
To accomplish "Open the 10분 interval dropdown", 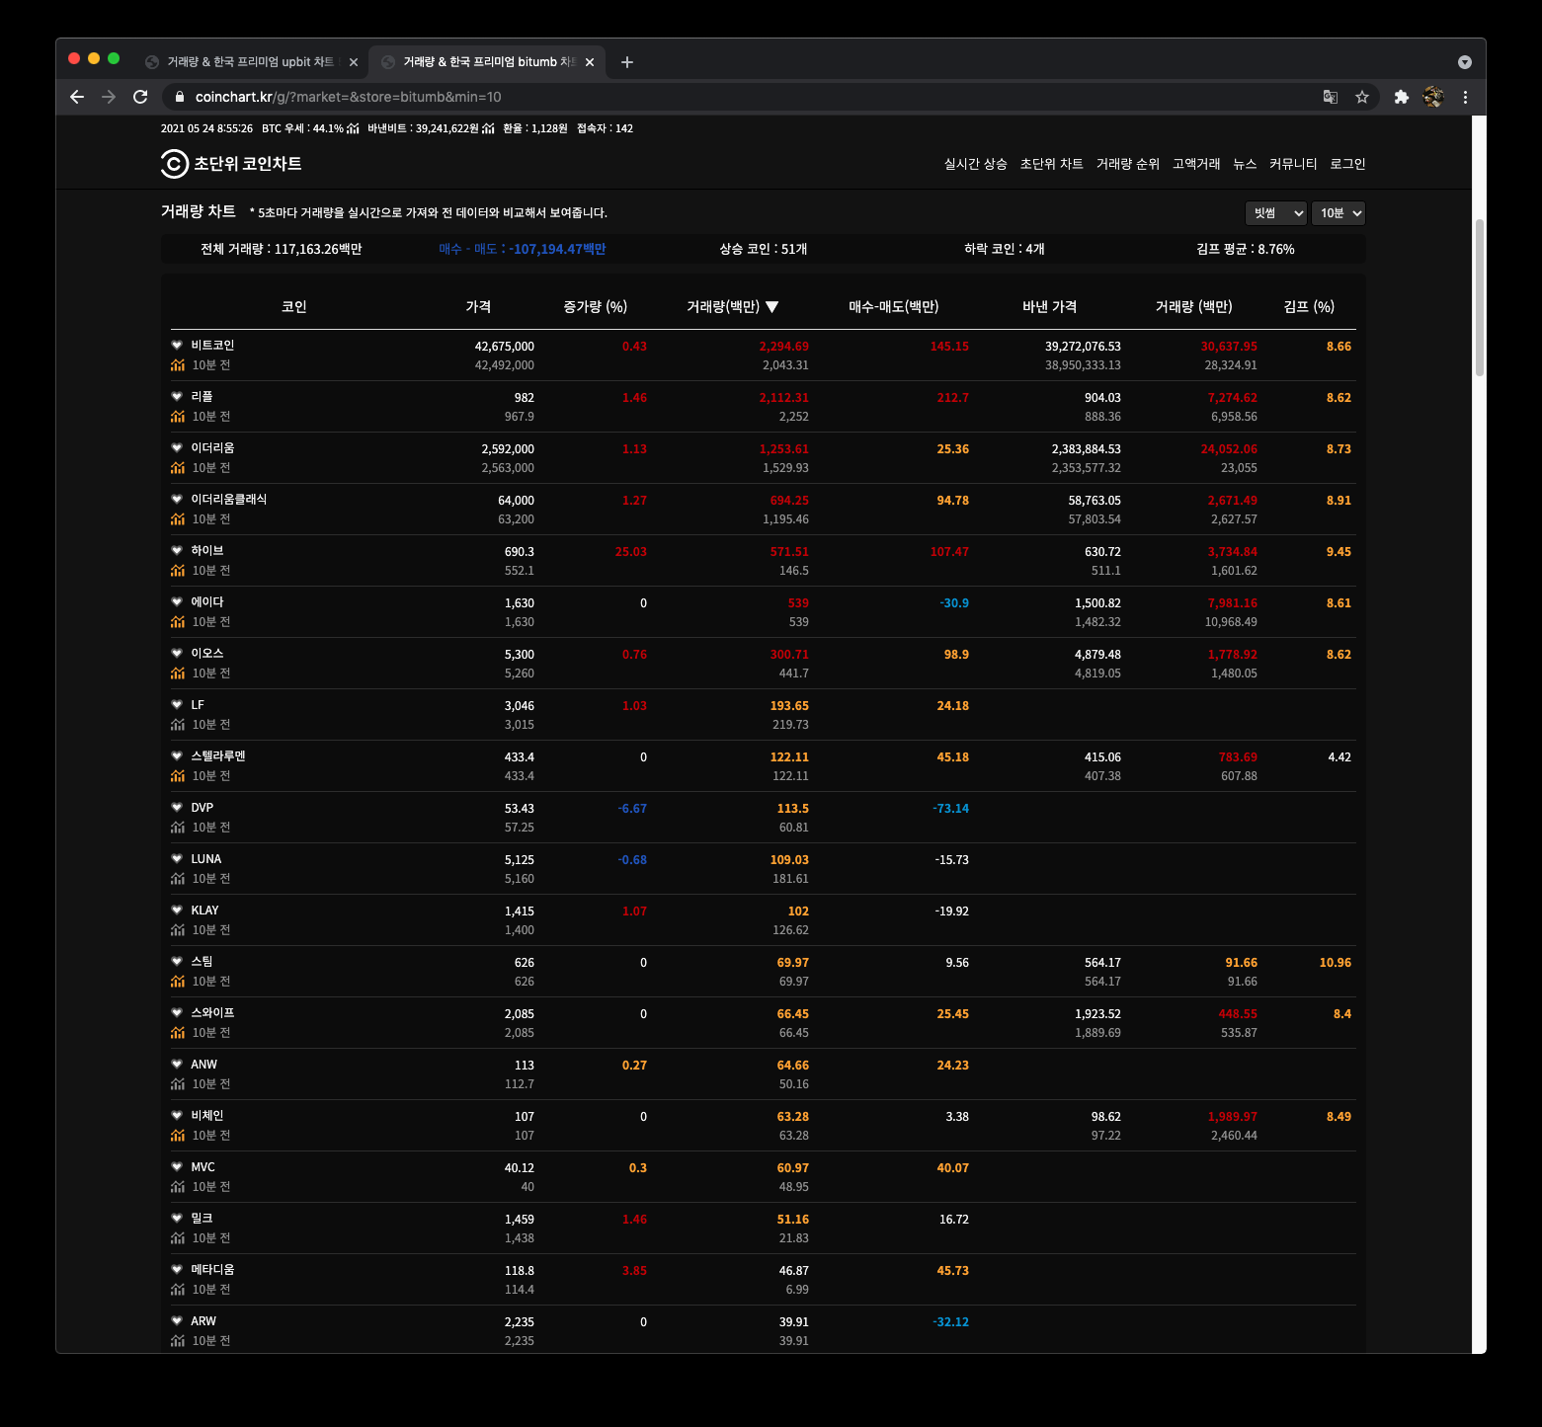I will (1339, 213).
